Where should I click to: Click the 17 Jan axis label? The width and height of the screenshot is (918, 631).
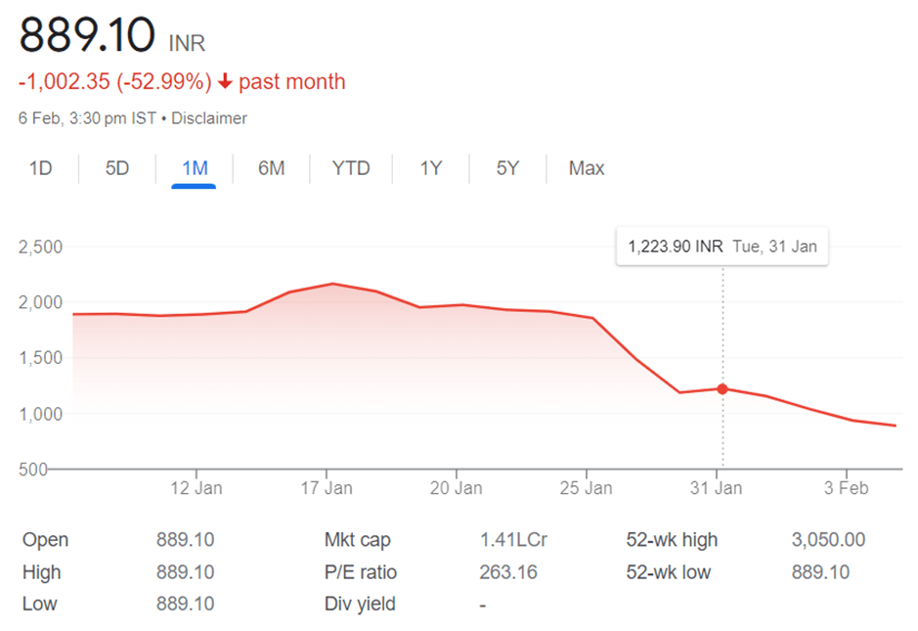(x=326, y=488)
